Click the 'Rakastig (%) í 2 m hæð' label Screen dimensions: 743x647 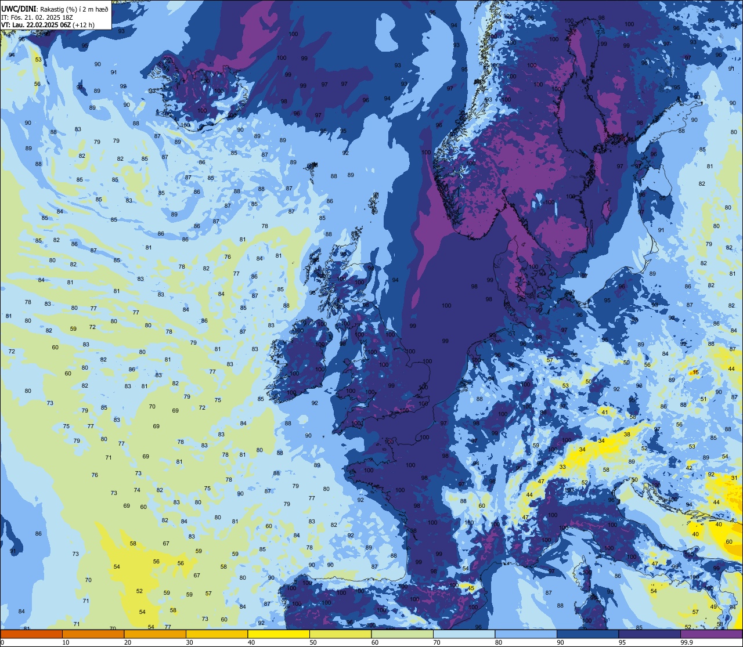[x=74, y=9]
